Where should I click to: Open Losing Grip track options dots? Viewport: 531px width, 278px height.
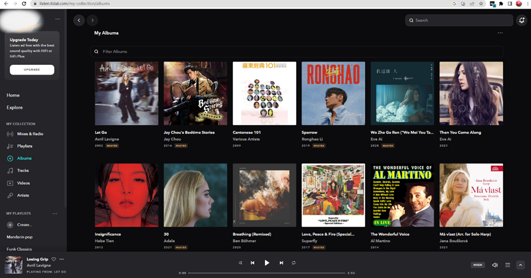coord(61,259)
